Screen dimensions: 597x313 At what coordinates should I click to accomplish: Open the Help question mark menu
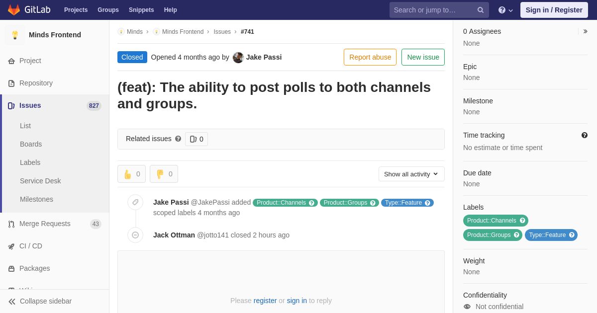coord(505,10)
